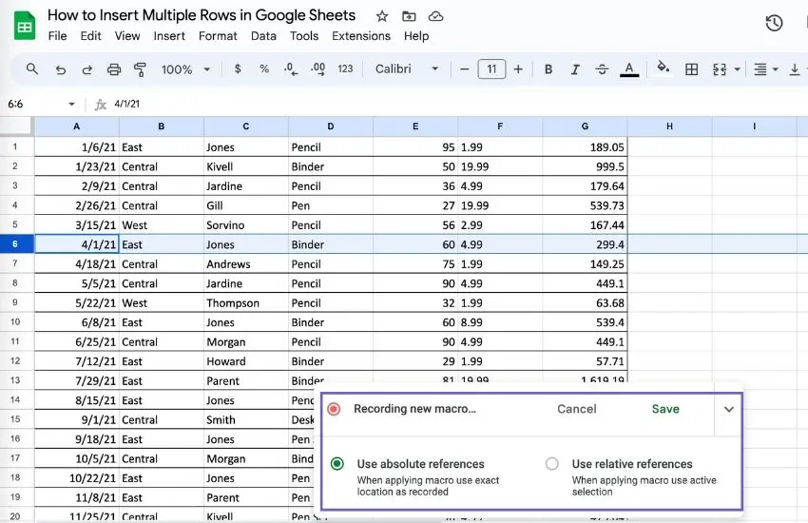
Task: Cancel the macro recording
Action: click(x=577, y=409)
